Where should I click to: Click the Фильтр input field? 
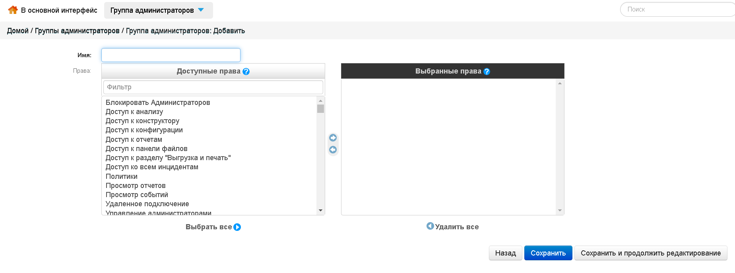213,87
